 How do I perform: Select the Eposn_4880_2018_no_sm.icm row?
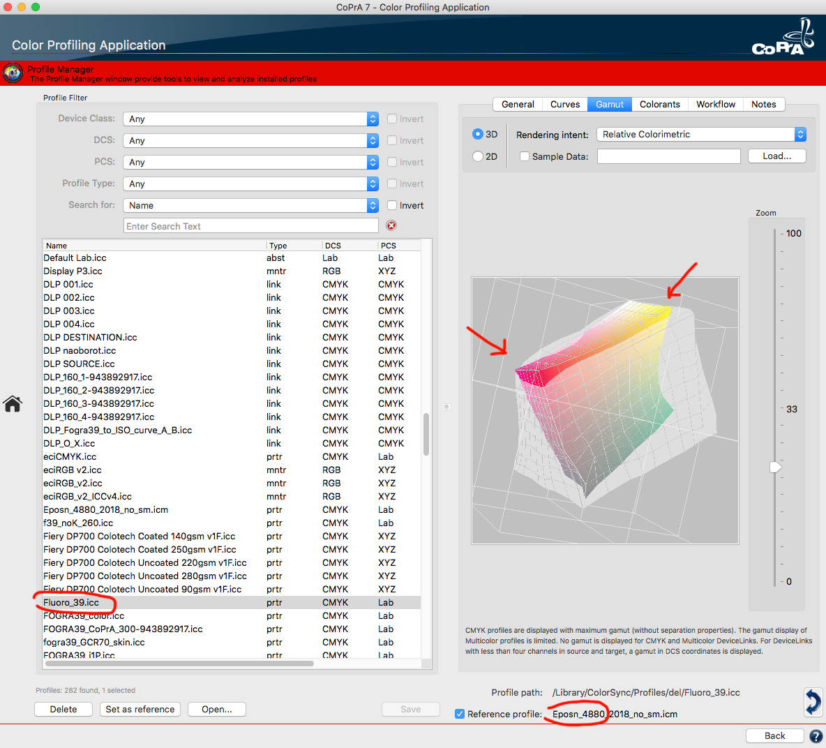pyautogui.click(x=232, y=510)
